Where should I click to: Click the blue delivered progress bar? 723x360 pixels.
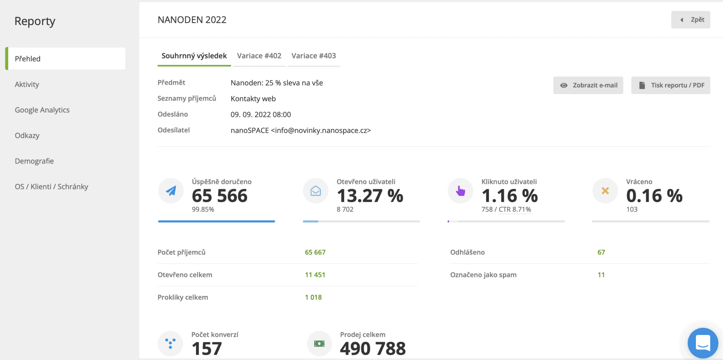(x=216, y=221)
